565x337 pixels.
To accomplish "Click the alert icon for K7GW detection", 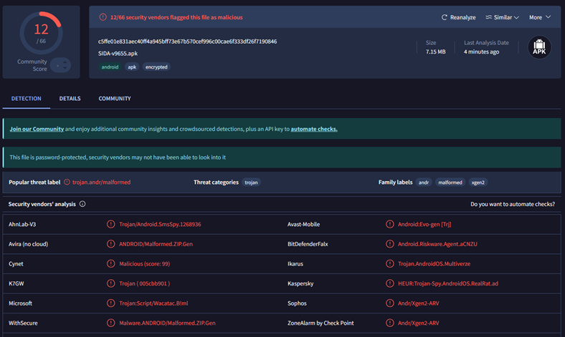I will pyautogui.click(x=110, y=283).
